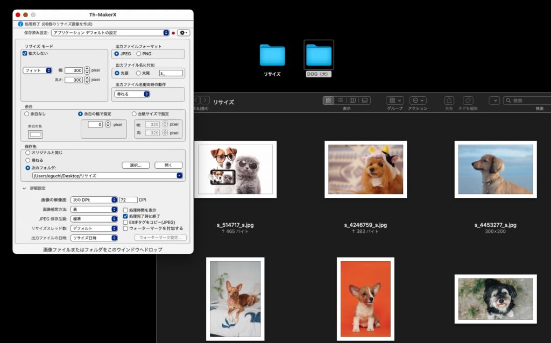Open the Finder action (アクション) menu

pyautogui.click(x=418, y=101)
